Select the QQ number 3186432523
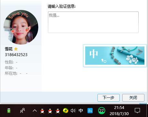Image resolution: width=148 pixels, height=117 pixels. coord(16,55)
